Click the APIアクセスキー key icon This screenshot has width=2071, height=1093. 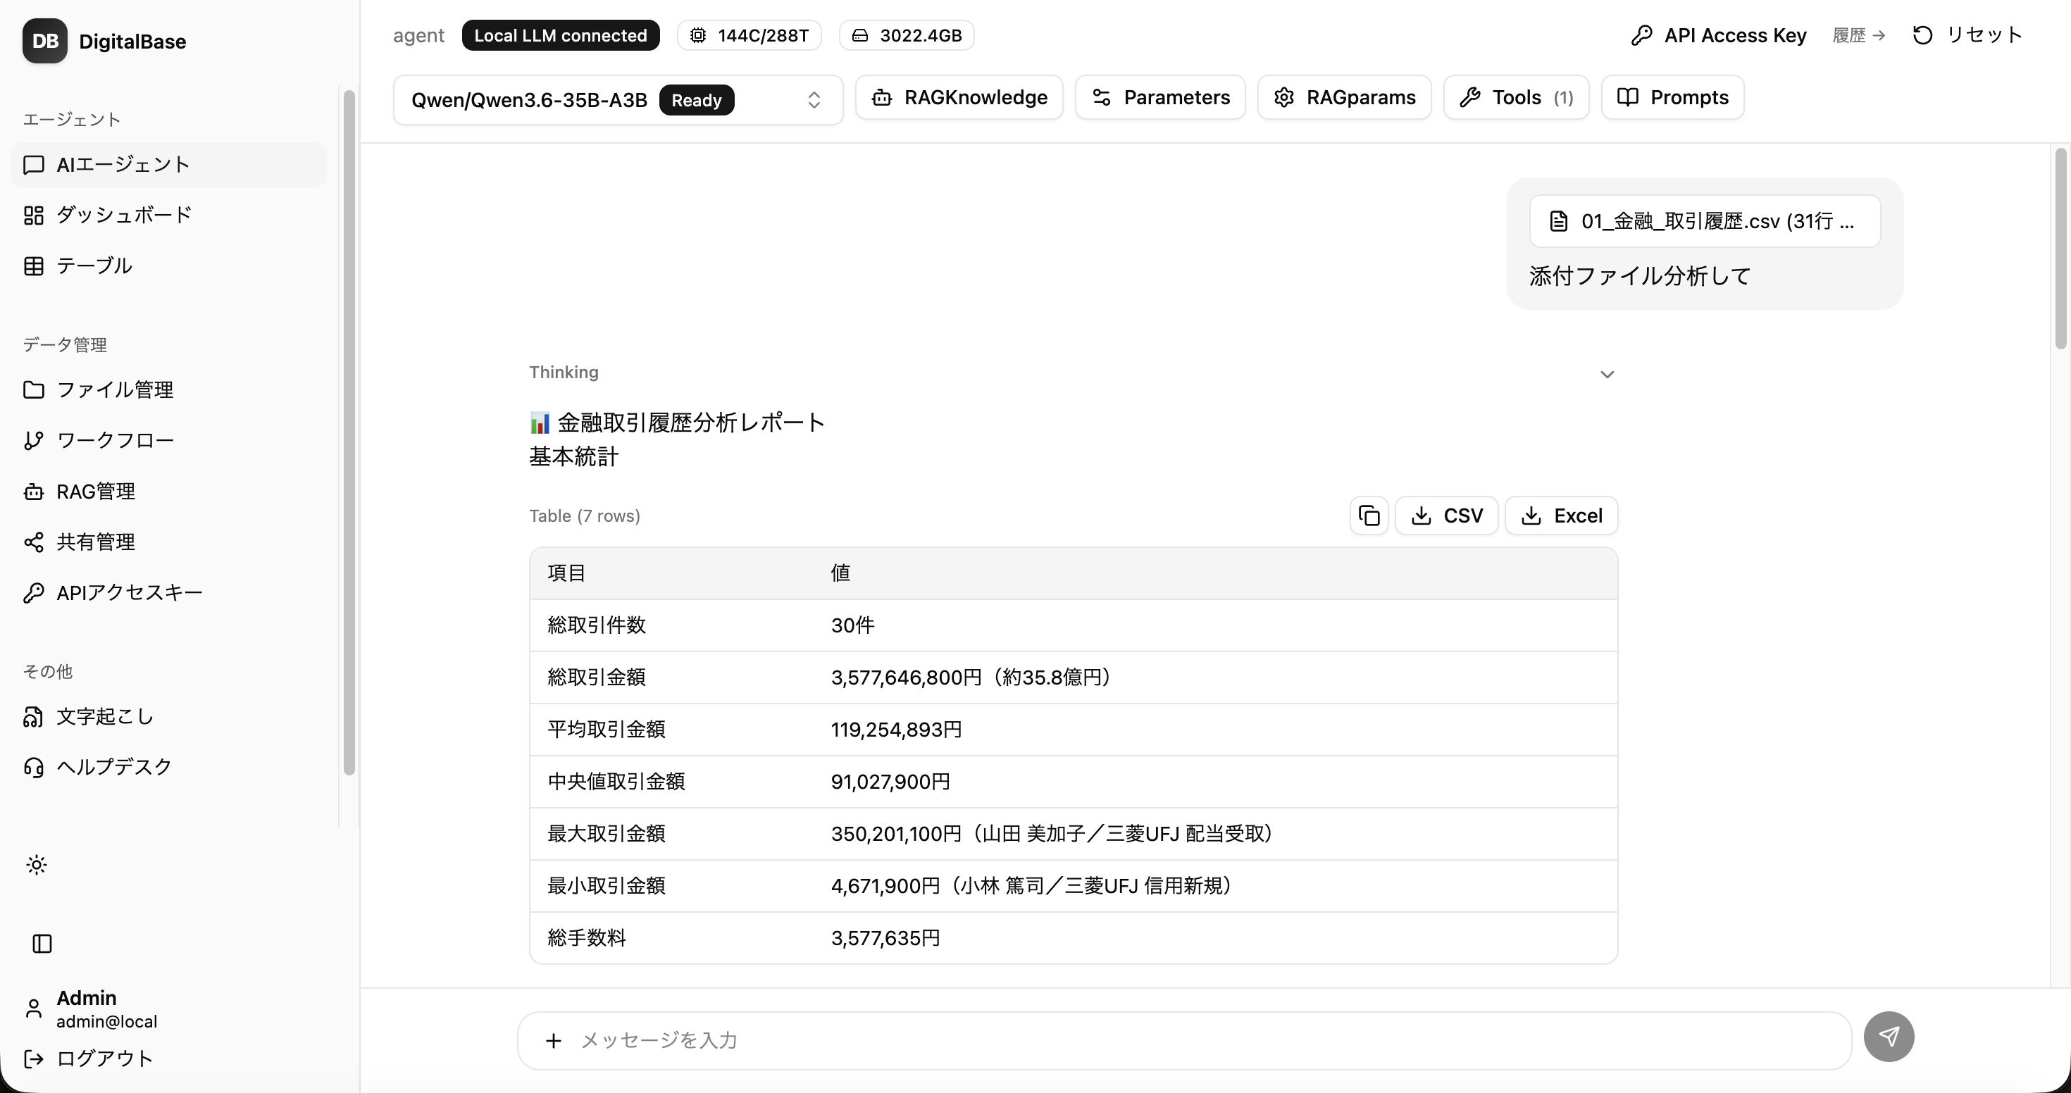click(x=34, y=593)
